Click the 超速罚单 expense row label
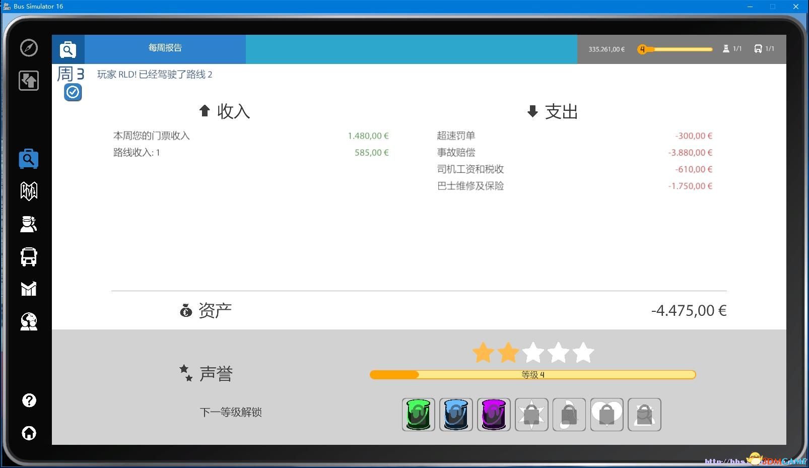The height and width of the screenshot is (468, 809). 456,136
